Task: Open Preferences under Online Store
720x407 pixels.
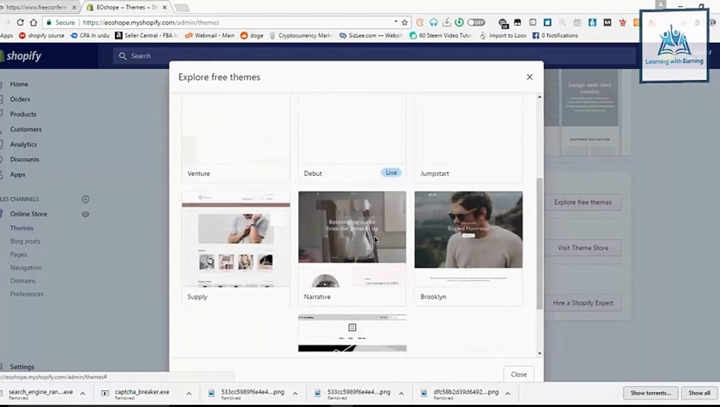Action: [27, 294]
